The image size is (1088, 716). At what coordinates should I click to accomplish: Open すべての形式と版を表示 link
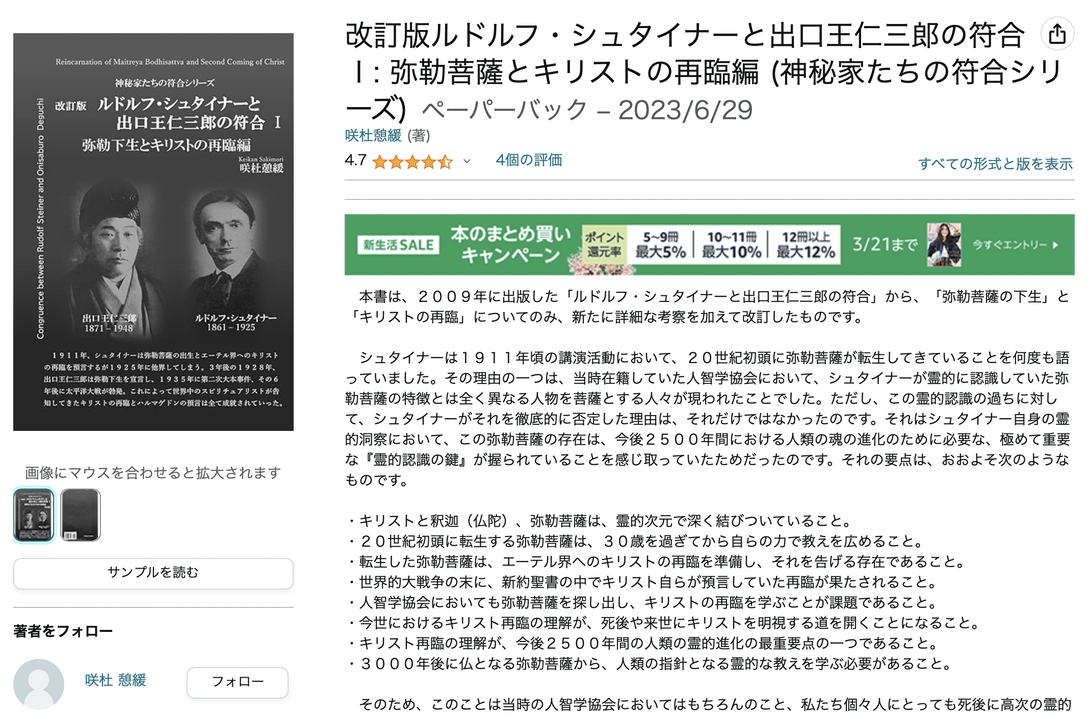(x=995, y=164)
